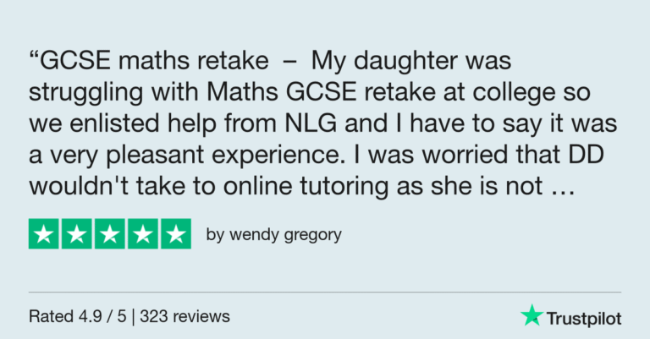
Task: Click the third green rating star
Action: [x=110, y=234]
